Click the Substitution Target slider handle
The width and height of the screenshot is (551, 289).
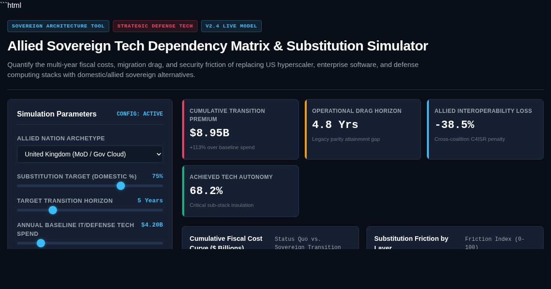pos(121,186)
